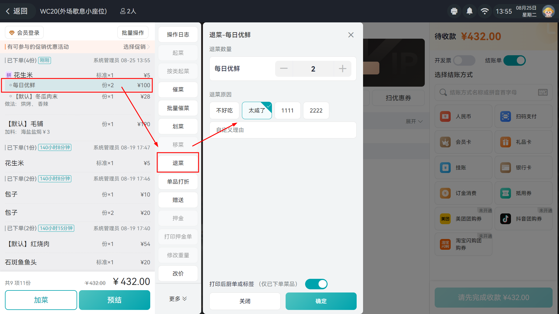Select the 人民币 payment icon

(445, 117)
